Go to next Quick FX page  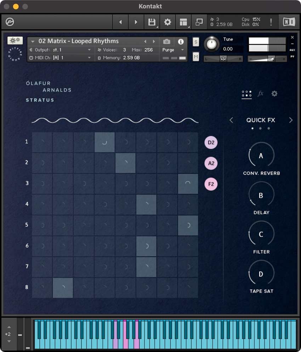pyautogui.click(x=291, y=120)
